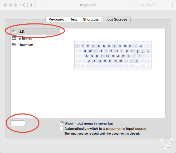Screen dimensions: 176x153
Task: Click the U.S. flag icon
Action: [x=14, y=32]
